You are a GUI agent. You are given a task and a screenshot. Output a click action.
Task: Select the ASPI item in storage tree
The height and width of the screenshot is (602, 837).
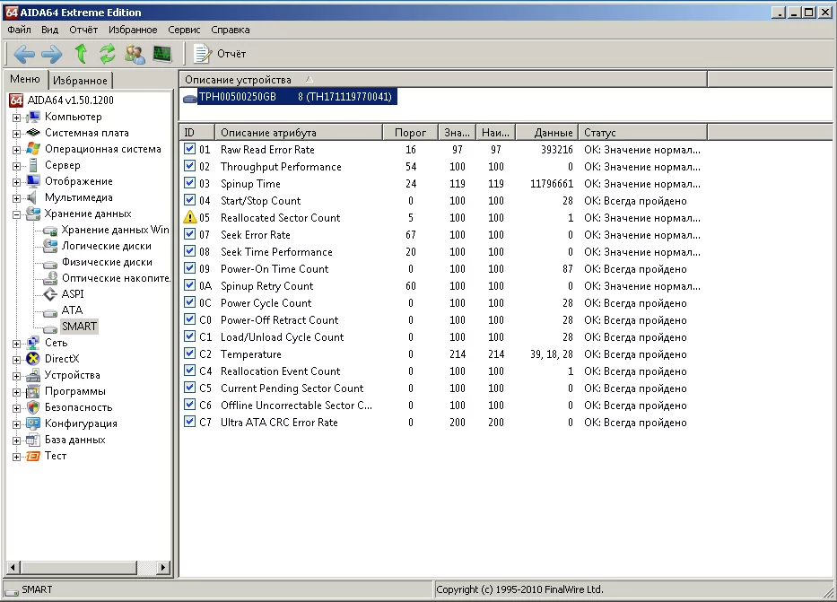73,294
